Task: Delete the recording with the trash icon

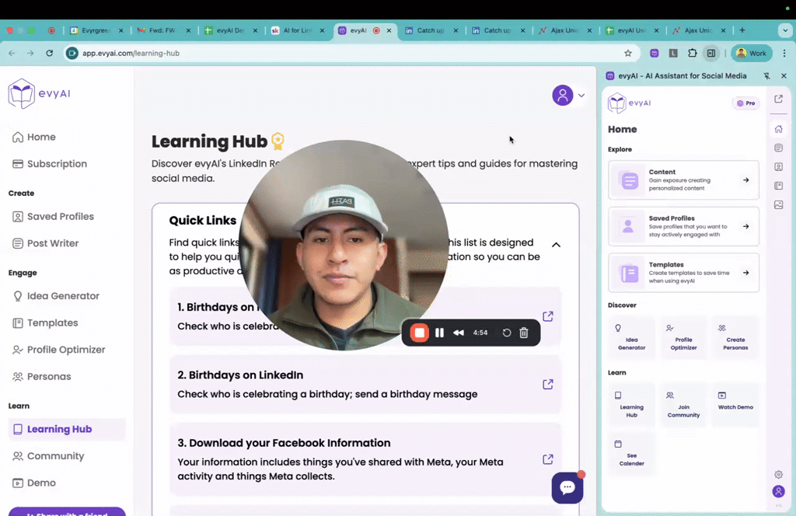Action: (x=523, y=332)
